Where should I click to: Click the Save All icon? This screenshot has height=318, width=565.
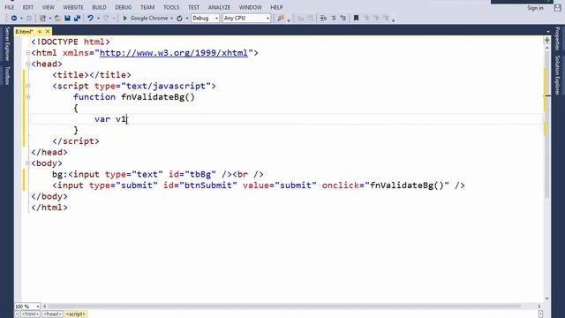point(77,18)
